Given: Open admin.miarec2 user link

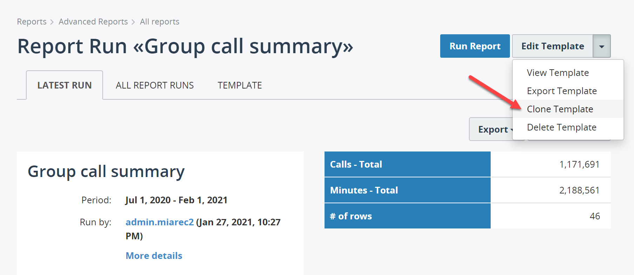Looking at the screenshot, I should [159, 222].
